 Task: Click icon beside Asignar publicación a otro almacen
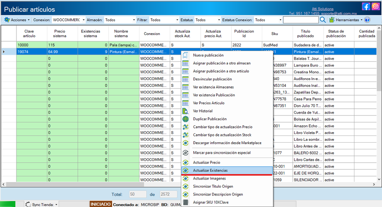tap(185, 63)
